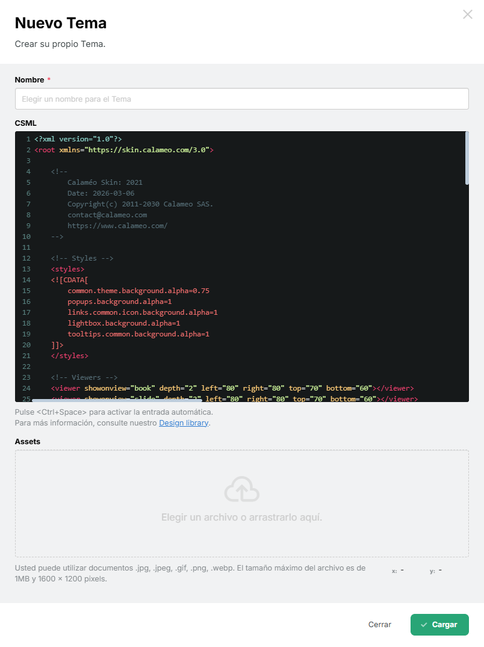Click the horizontal scrollbar of CSML editor
The image size is (484, 647).
tap(117, 400)
